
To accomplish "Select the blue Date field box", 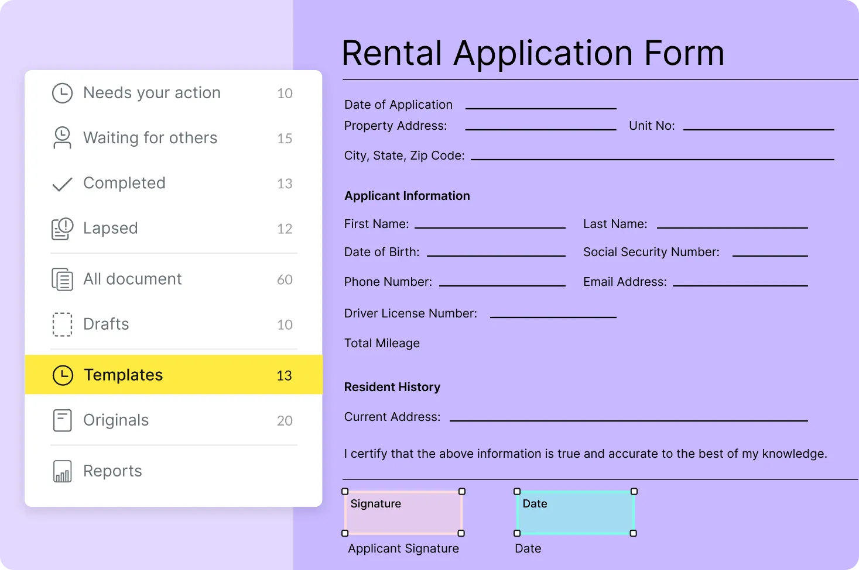I will point(575,512).
